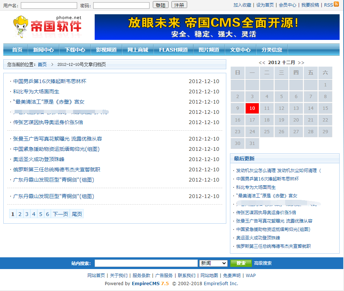
Task: Go to previous month in calendar
Action: (x=262, y=63)
